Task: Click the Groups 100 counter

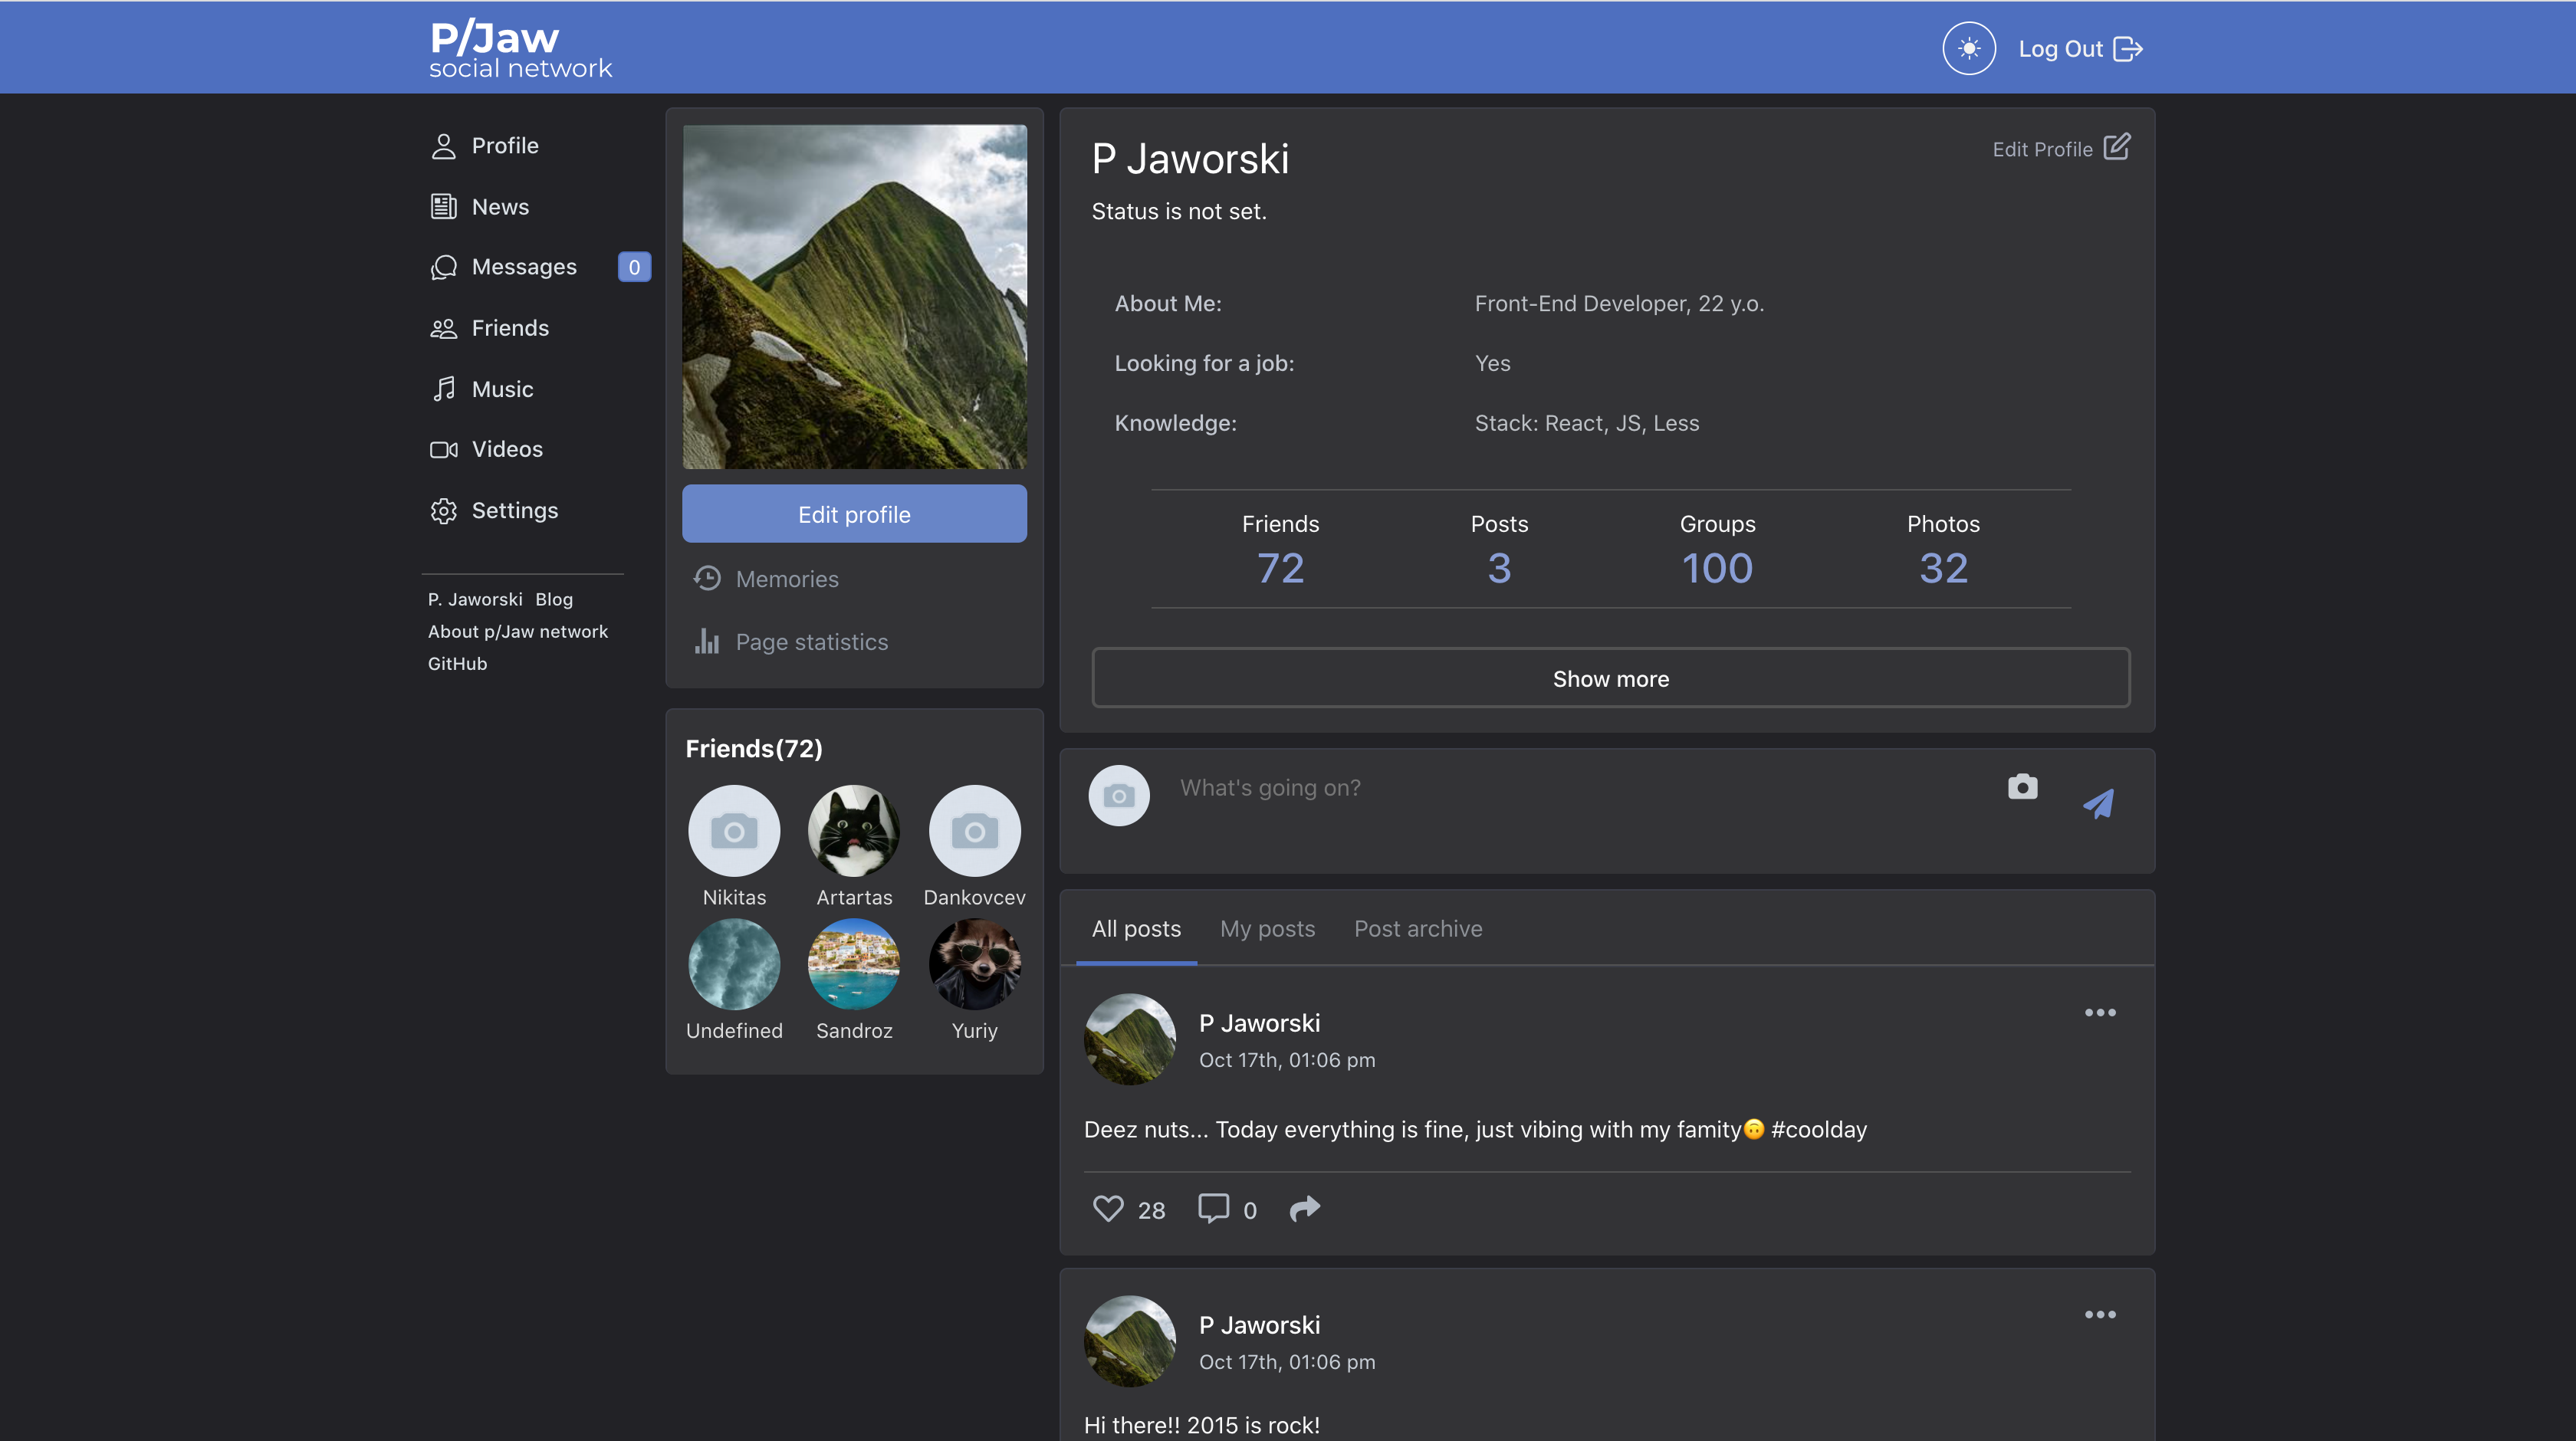Action: 1717,549
